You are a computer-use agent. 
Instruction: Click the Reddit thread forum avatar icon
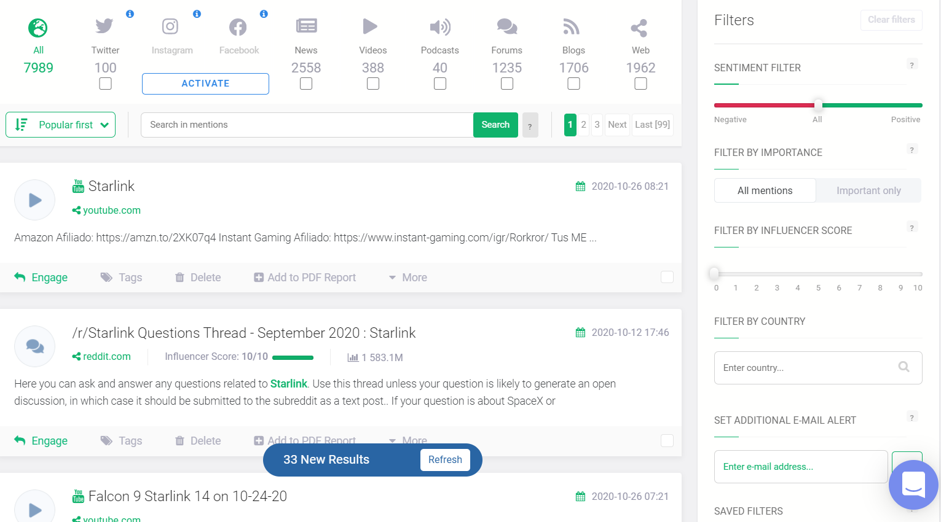click(35, 346)
